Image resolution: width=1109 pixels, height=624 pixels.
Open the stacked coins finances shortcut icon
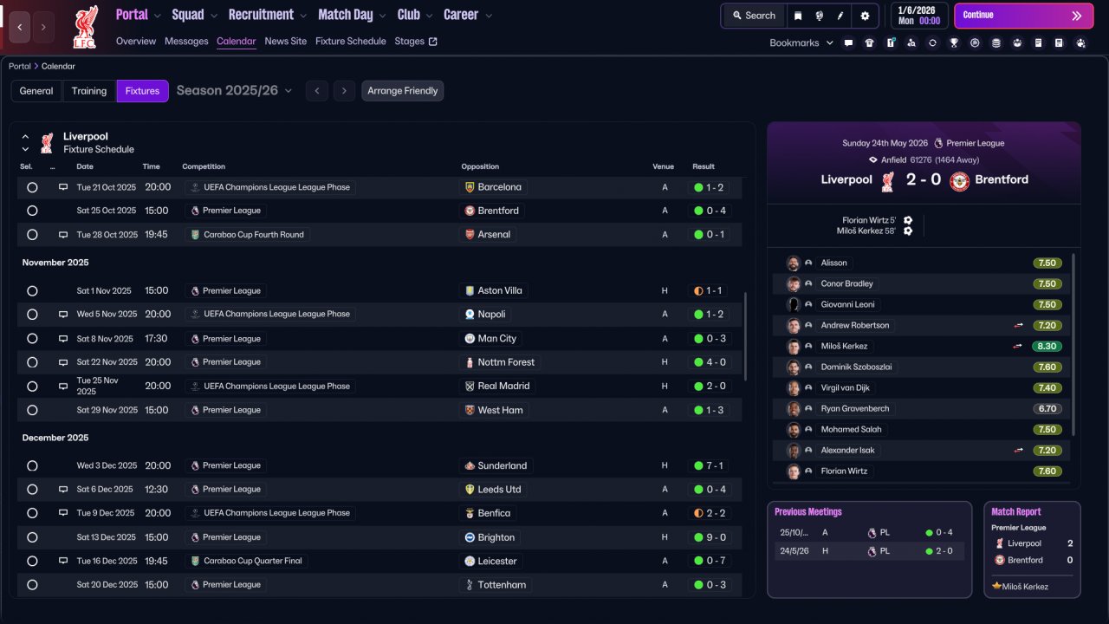(x=996, y=42)
